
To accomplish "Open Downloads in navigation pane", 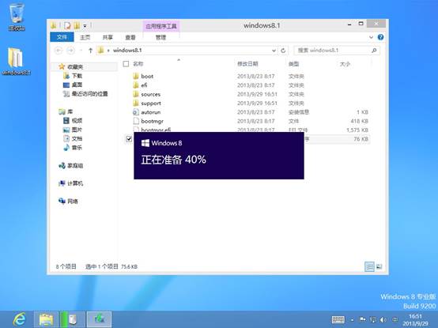I will (x=77, y=76).
